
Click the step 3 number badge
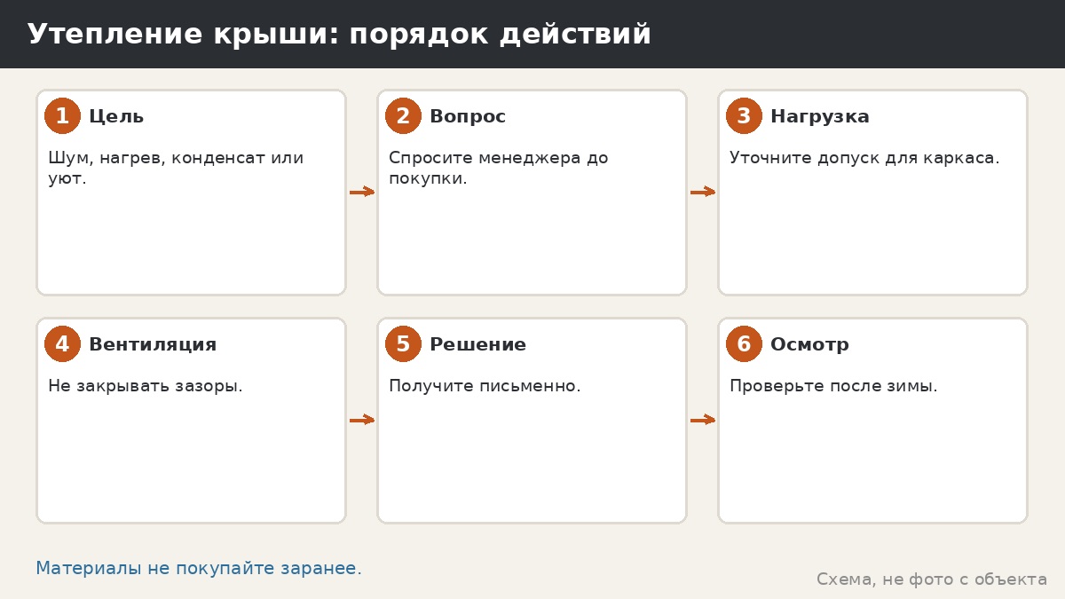click(x=744, y=116)
